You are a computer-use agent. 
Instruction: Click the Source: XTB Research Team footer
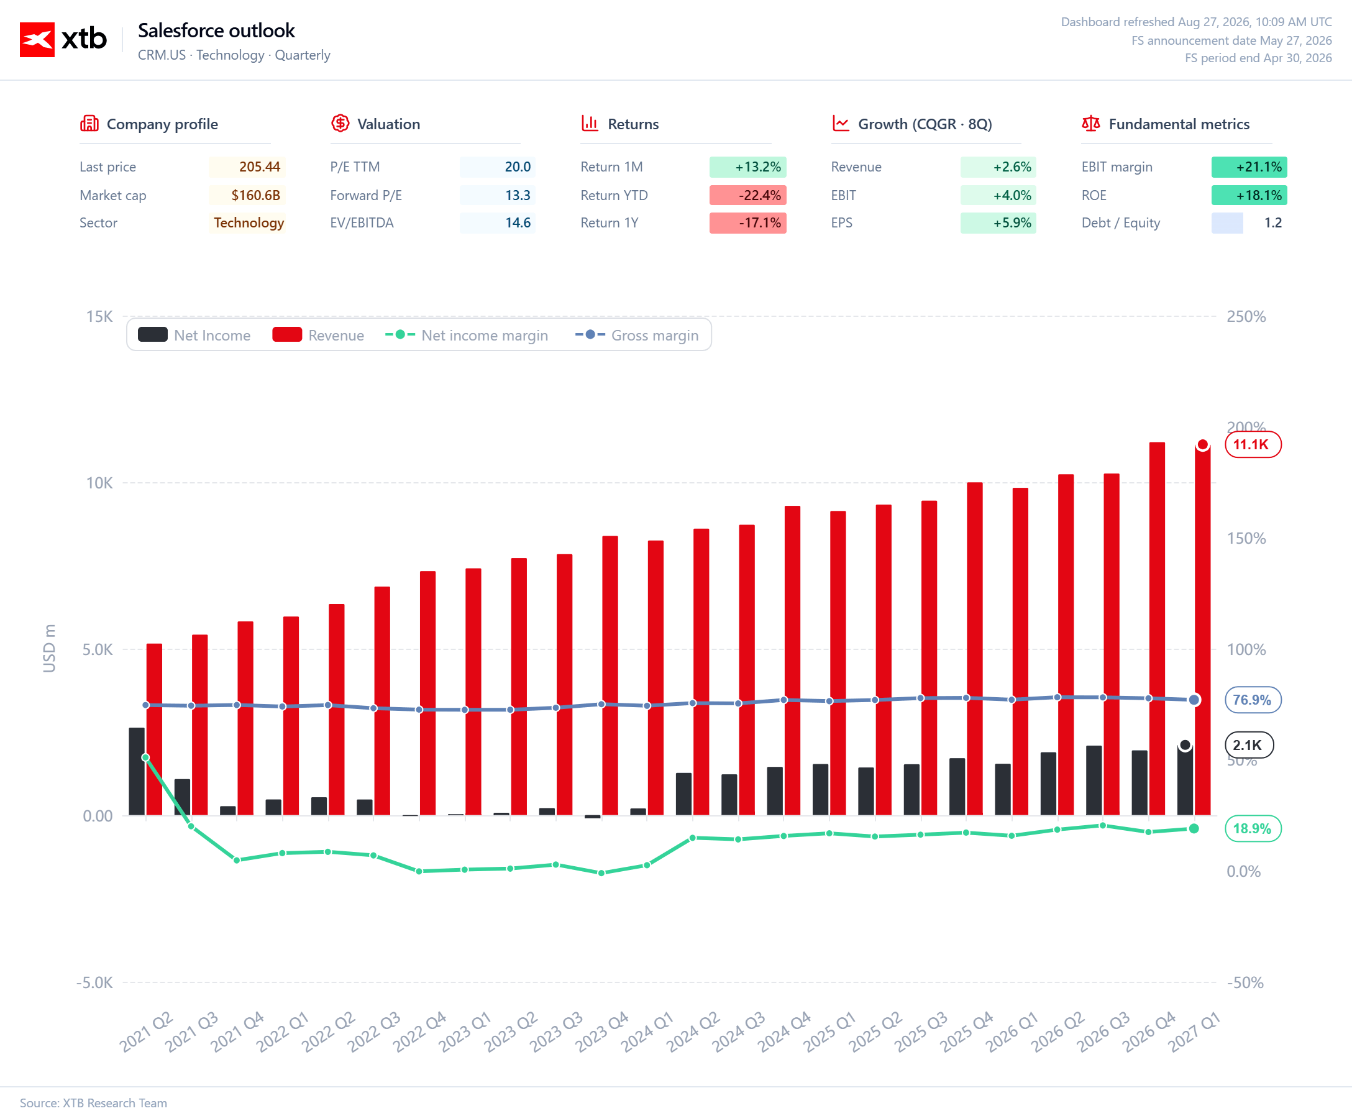click(93, 1102)
